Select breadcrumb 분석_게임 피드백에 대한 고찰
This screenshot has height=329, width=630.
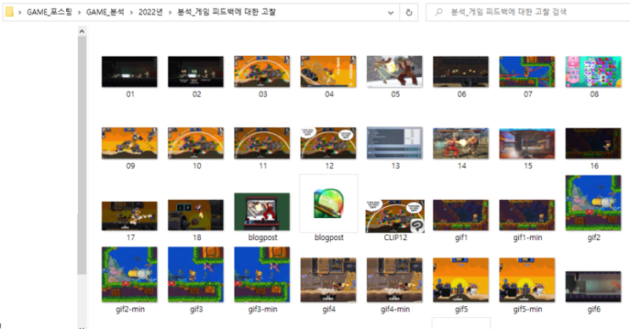226,12
